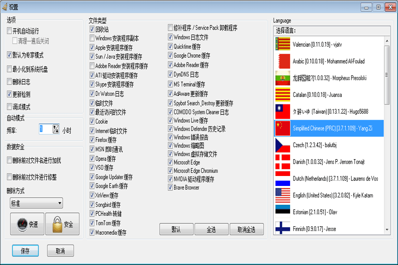Select Dutch (Netherlands) language entry
This screenshot has height=265, width=398.
pos(329,178)
